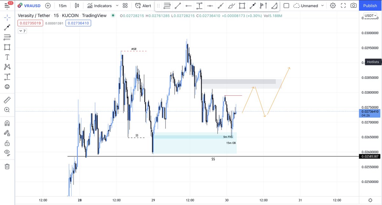Click the VRAUSD symbol search button
This screenshot has width=382, height=205.
click(x=29, y=5)
